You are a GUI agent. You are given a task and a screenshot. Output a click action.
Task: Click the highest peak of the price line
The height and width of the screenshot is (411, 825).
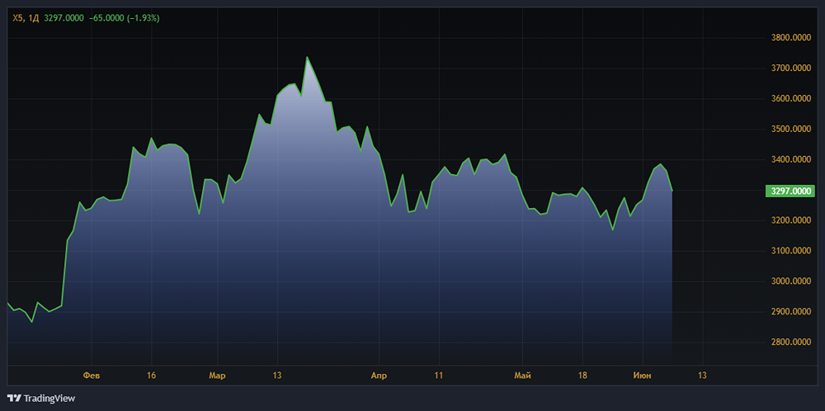307,58
